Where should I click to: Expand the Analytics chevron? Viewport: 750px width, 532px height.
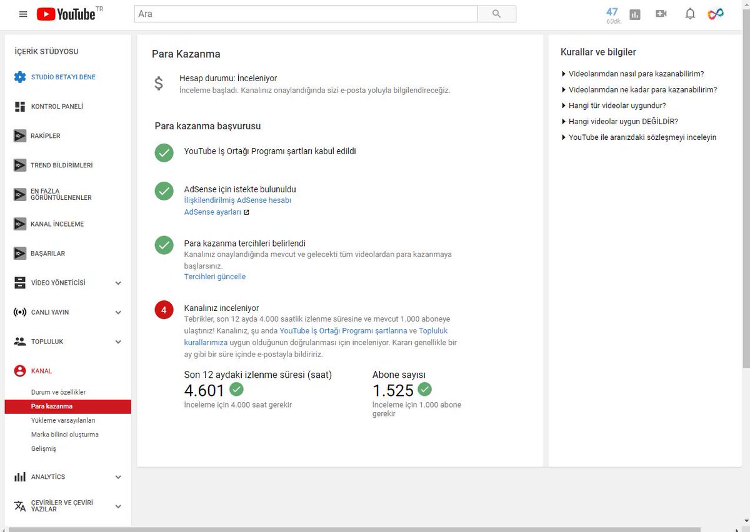[x=118, y=477]
